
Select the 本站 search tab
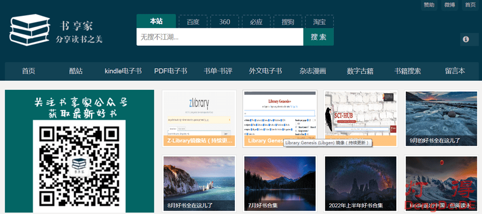(156, 21)
